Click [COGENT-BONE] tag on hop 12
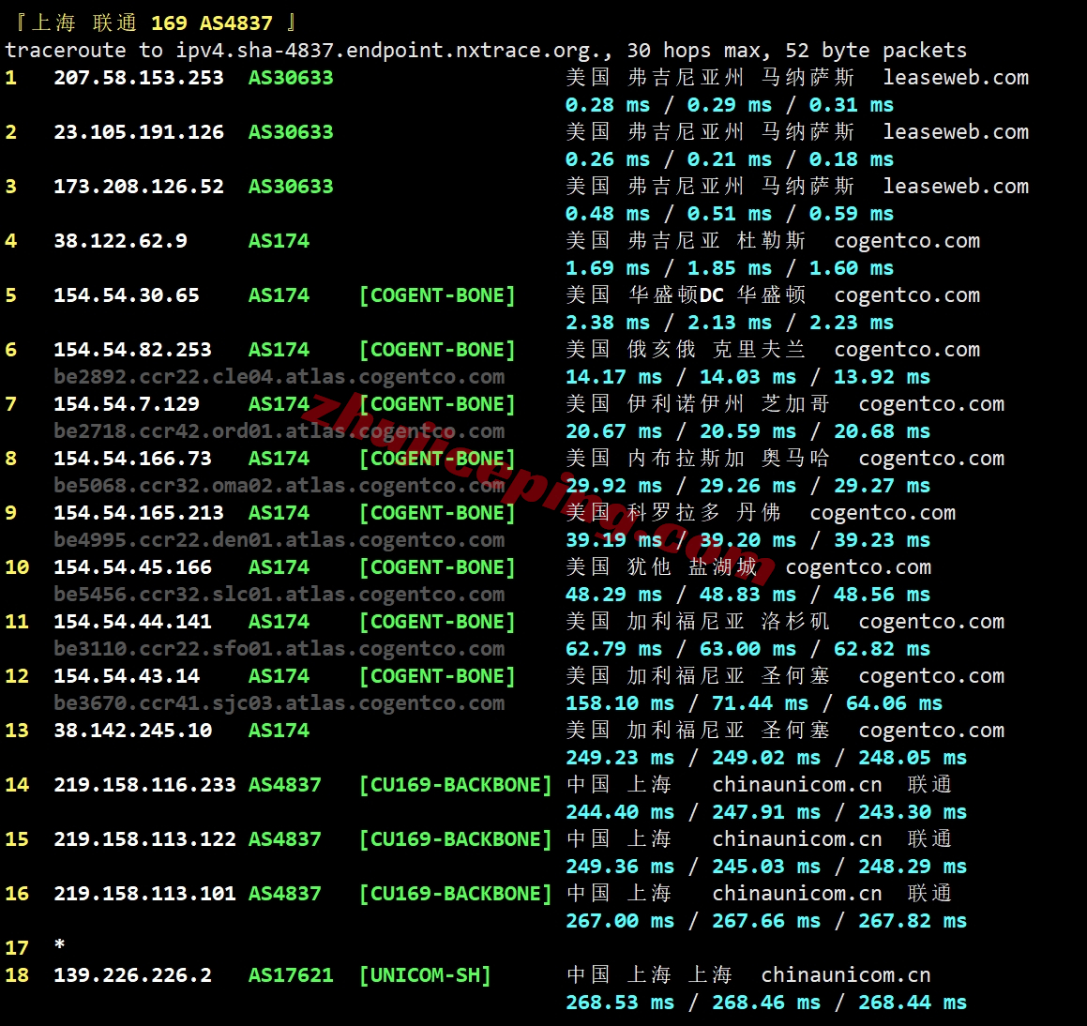The image size is (1087, 1026). (x=437, y=676)
